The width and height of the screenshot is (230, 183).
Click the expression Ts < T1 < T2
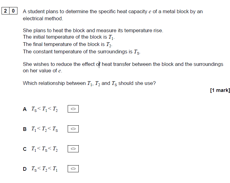coord(45,109)
